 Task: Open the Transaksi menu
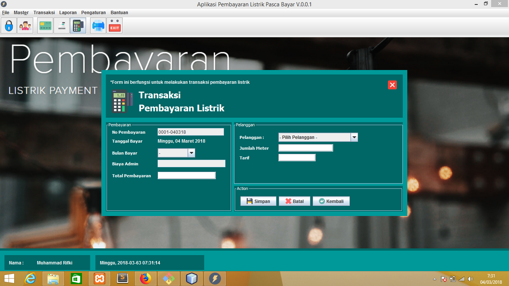[44, 12]
